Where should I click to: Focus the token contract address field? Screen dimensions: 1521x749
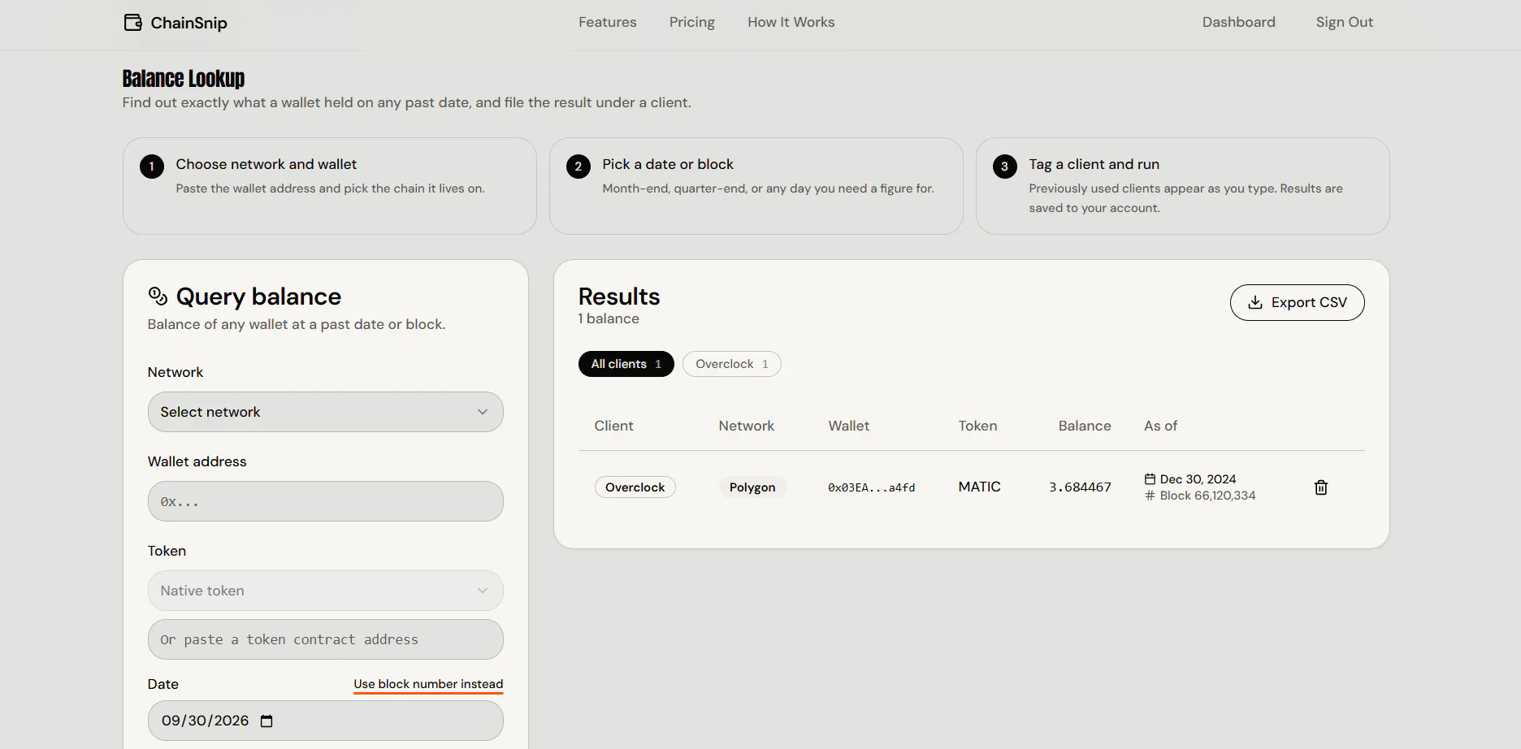pyautogui.click(x=325, y=639)
